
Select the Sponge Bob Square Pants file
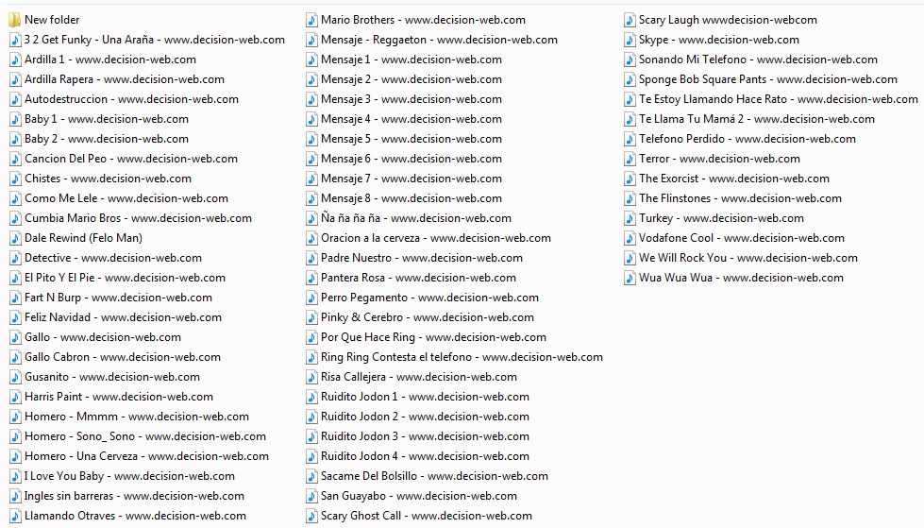[x=768, y=79]
